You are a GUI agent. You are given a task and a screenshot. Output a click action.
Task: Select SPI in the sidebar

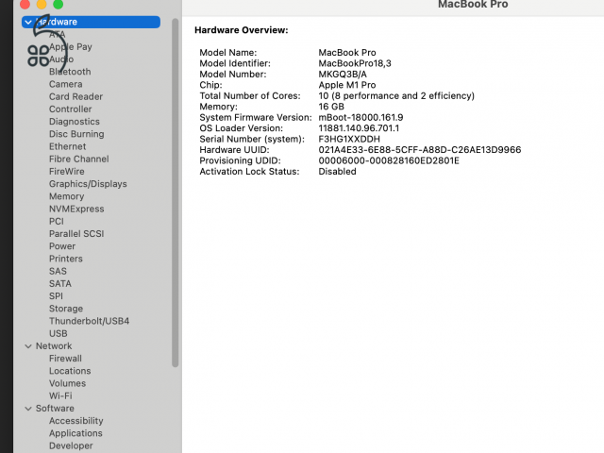(56, 296)
